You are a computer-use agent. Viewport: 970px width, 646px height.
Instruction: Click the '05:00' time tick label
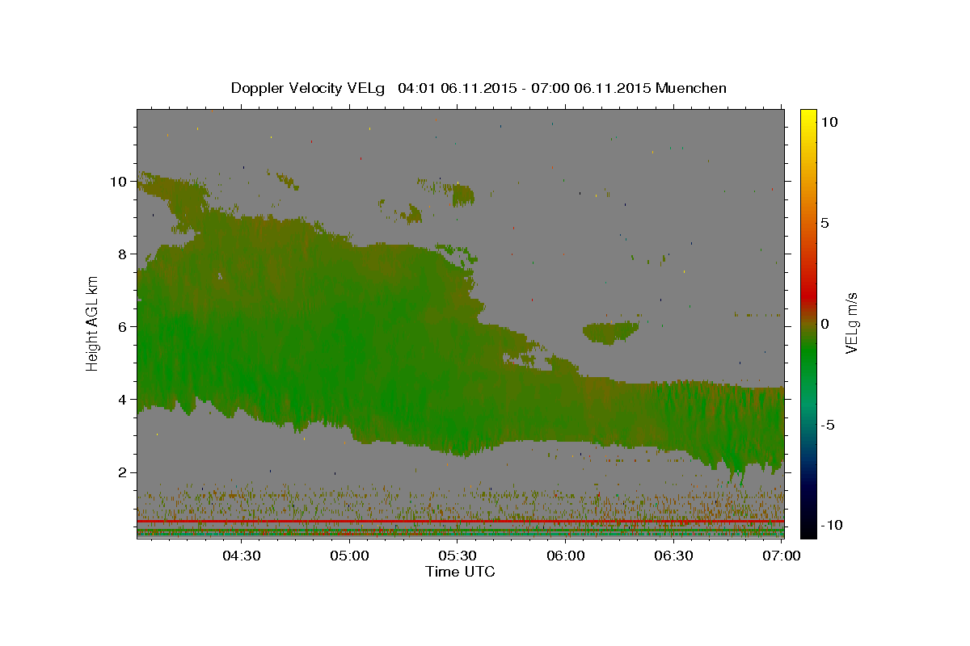click(x=350, y=556)
